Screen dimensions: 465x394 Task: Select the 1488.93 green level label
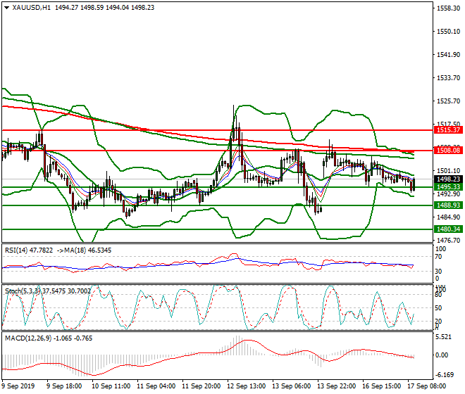448,205
